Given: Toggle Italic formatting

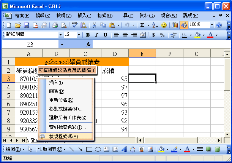Looking at the screenshot, I should click(x=96, y=35).
